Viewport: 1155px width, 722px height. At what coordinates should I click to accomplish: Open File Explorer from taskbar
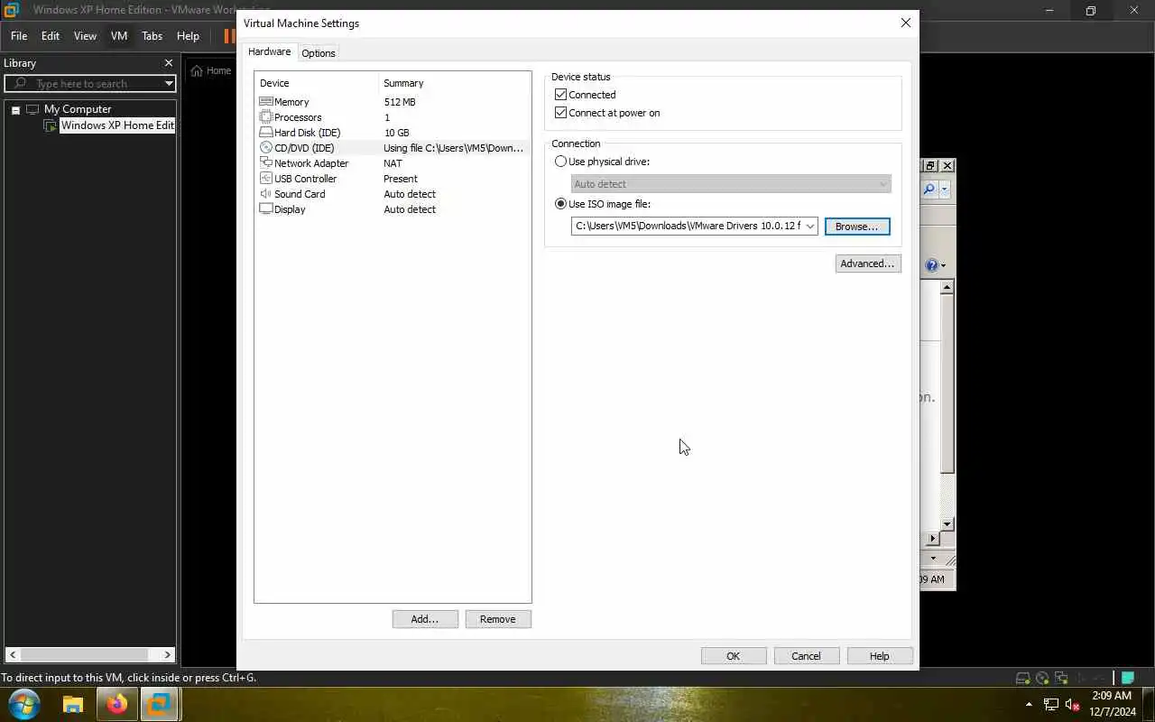73,704
